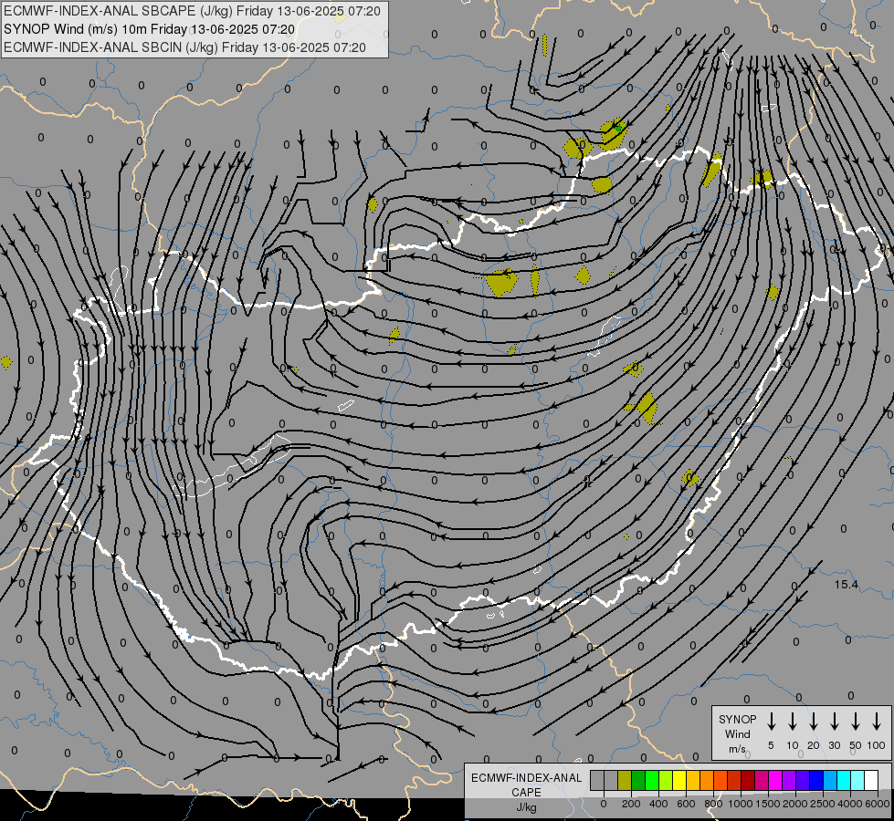Pick the olive swatch in the CAPE legend

click(x=625, y=780)
